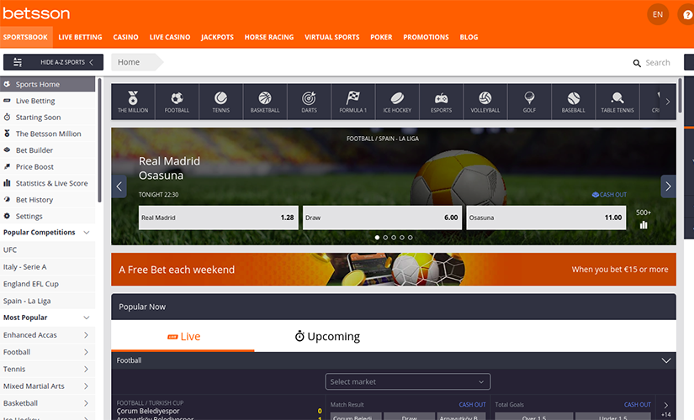The image size is (694, 420).
Task: Bet on Draw at 6.00
Action: (x=383, y=218)
